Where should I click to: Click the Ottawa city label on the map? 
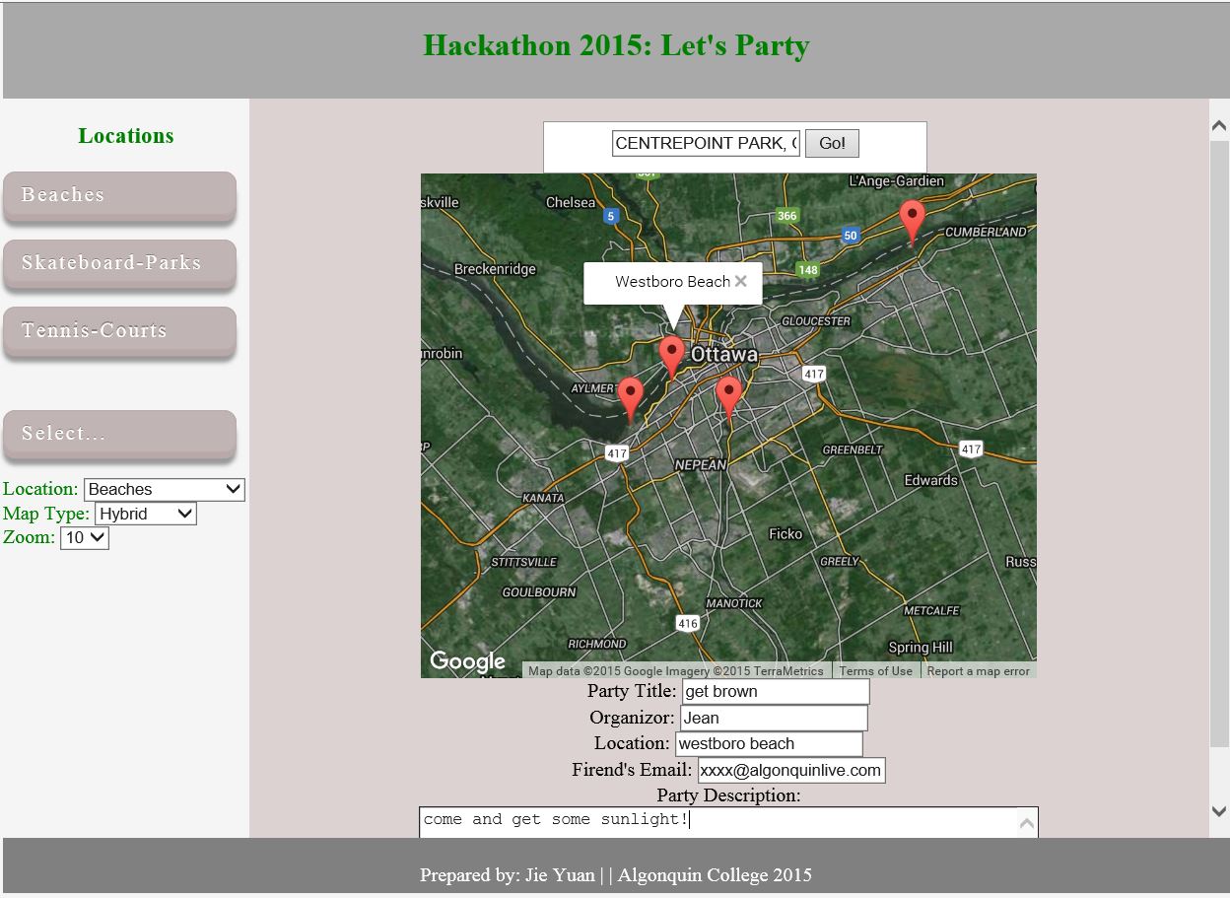coord(724,354)
